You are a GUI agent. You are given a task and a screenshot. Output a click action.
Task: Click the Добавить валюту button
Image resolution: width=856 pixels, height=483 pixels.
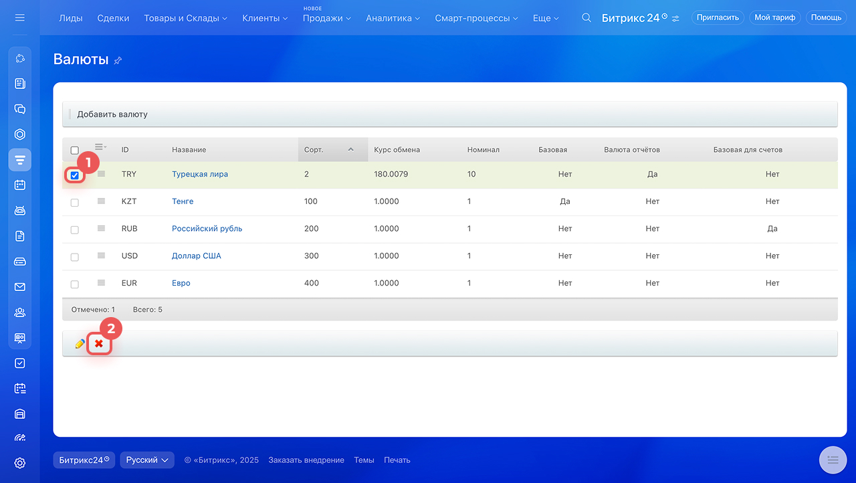click(112, 114)
